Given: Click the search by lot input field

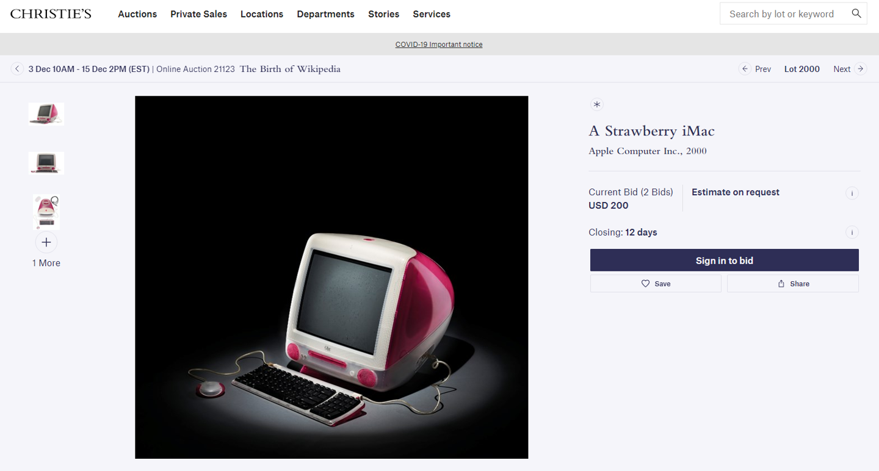Looking at the screenshot, I should click(781, 14).
